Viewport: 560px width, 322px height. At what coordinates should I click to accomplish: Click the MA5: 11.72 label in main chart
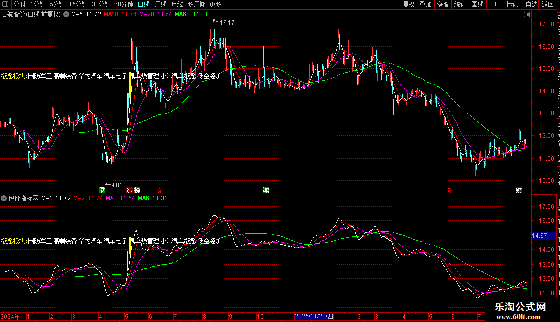pos(86,14)
